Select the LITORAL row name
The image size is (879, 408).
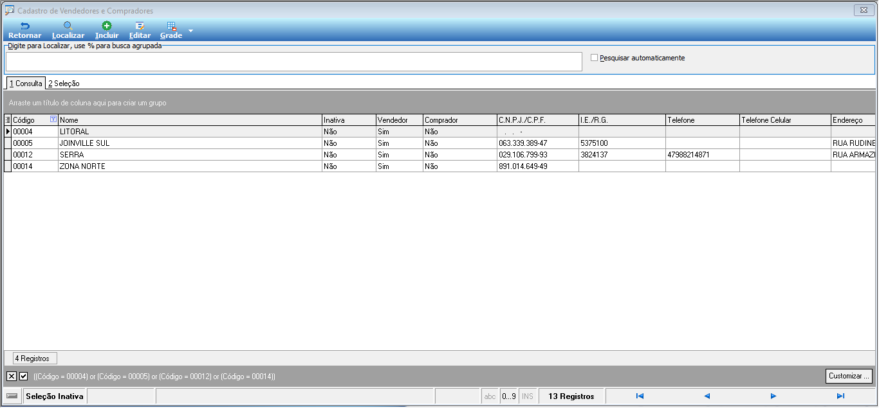190,132
